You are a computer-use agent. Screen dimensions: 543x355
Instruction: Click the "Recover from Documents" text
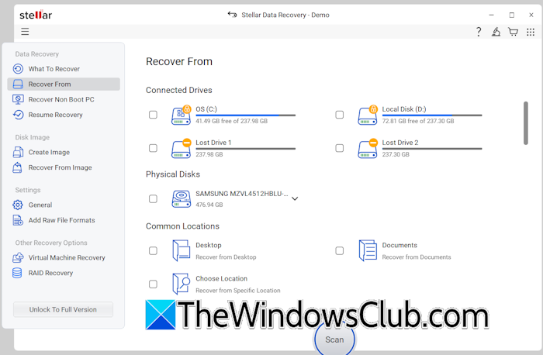pos(417,257)
